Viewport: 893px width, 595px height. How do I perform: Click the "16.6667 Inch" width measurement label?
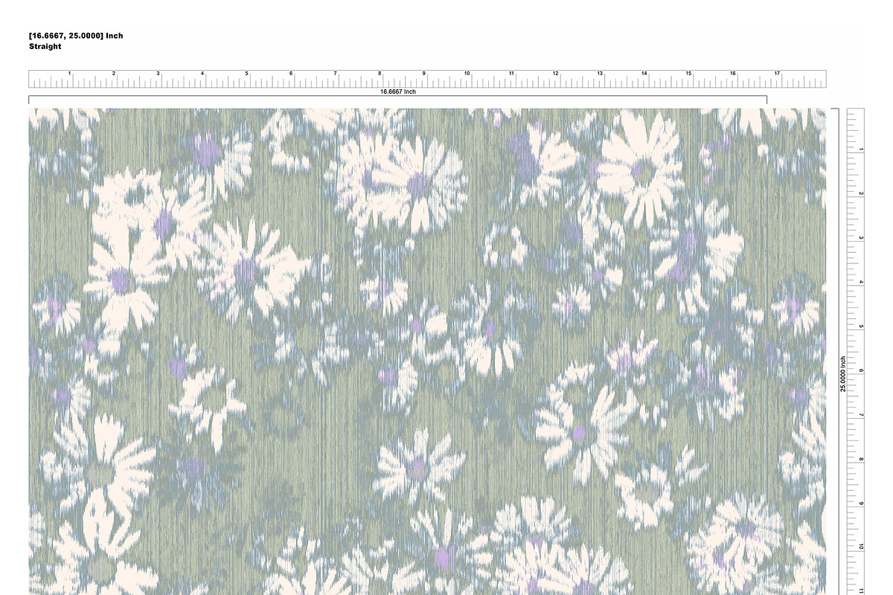398,91
